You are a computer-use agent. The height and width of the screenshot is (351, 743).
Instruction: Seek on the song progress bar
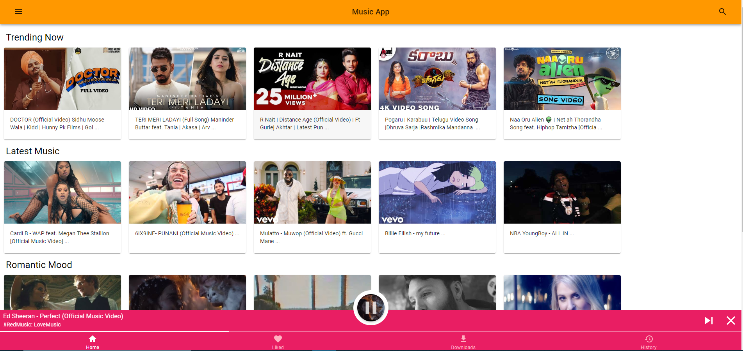[371, 332]
